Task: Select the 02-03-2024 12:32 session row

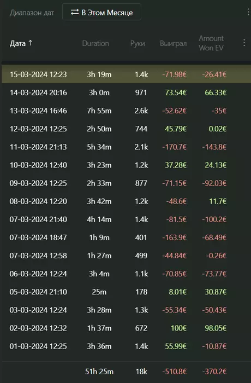Action: (x=126, y=328)
